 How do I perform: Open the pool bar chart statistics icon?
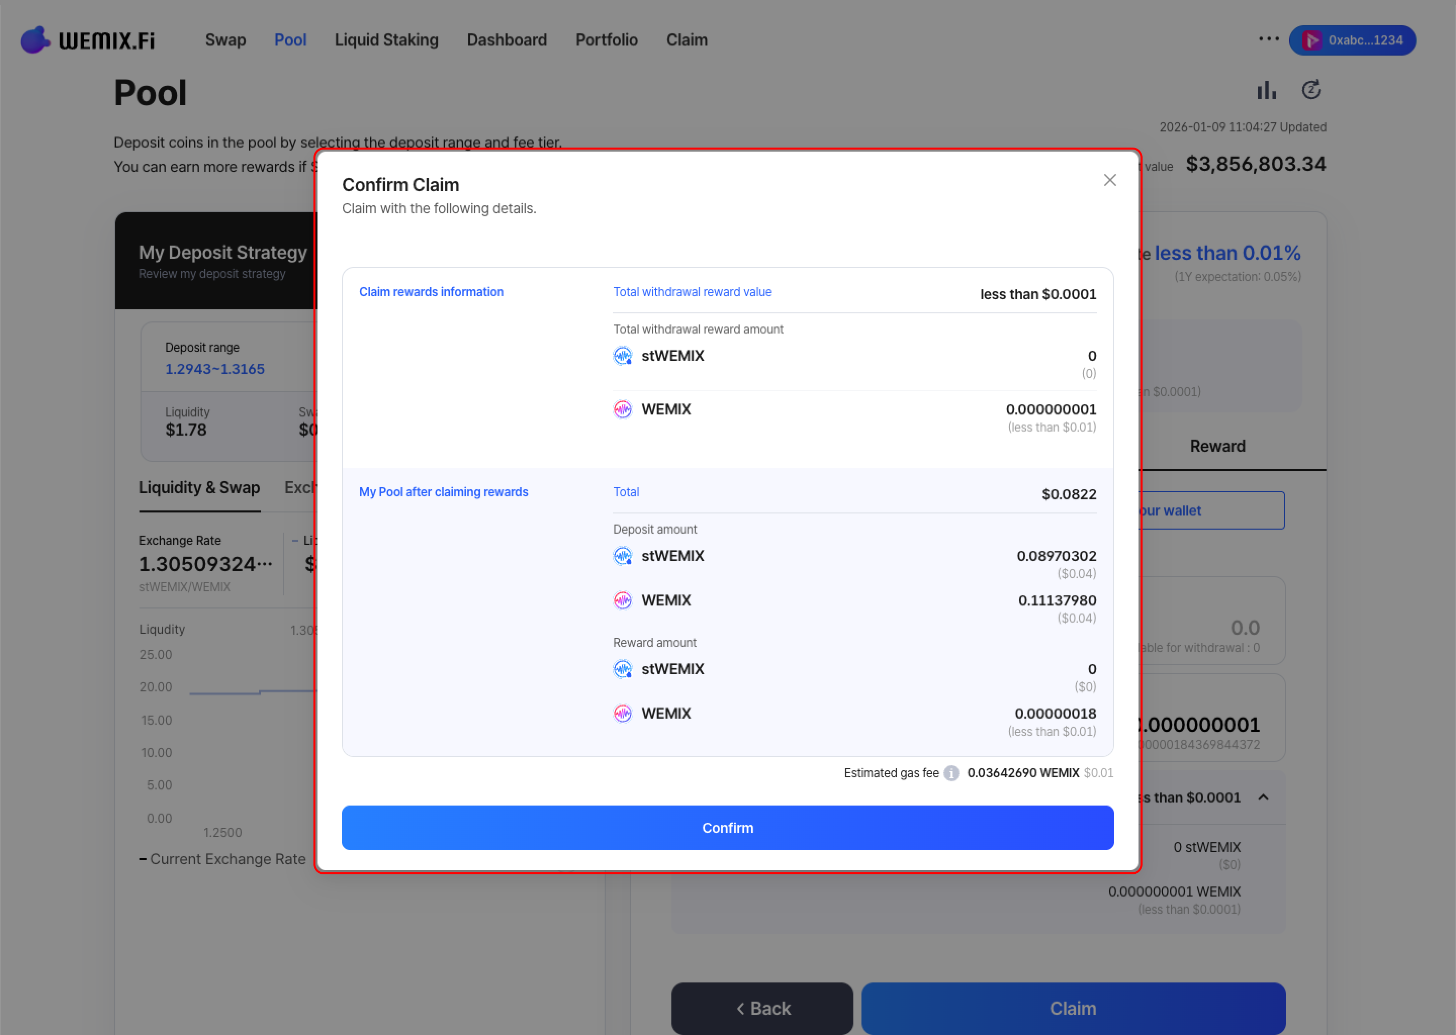tap(1266, 90)
